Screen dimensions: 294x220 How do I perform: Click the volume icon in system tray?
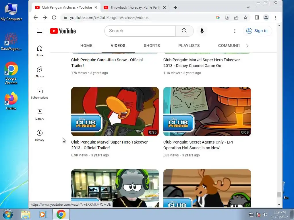[x=265, y=215]
